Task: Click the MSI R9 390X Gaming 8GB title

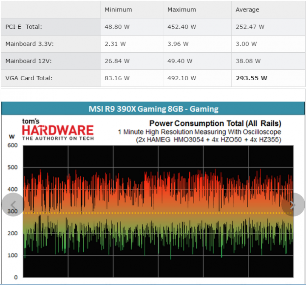Action: point(153,109)
